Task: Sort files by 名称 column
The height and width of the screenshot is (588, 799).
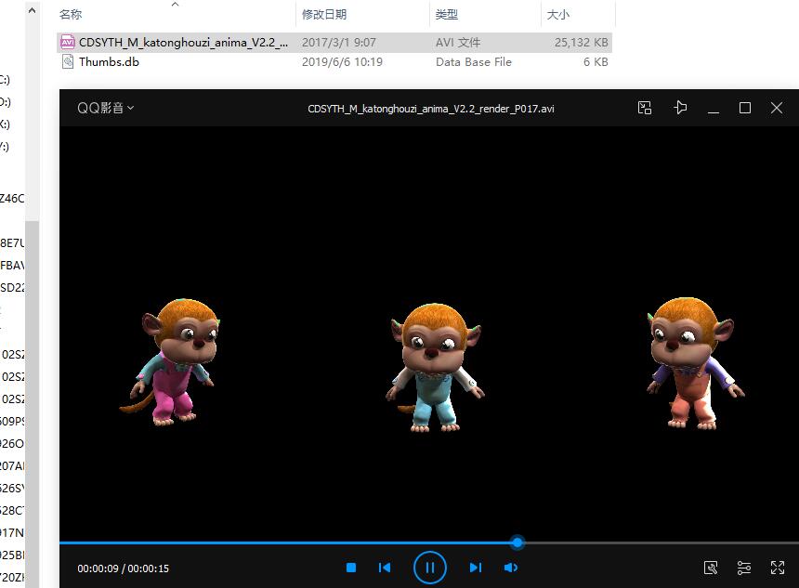Action: click(x=71, y=15)
